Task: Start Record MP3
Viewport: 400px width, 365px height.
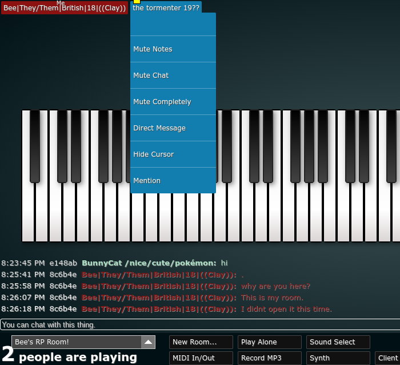Action: (269, 358)
